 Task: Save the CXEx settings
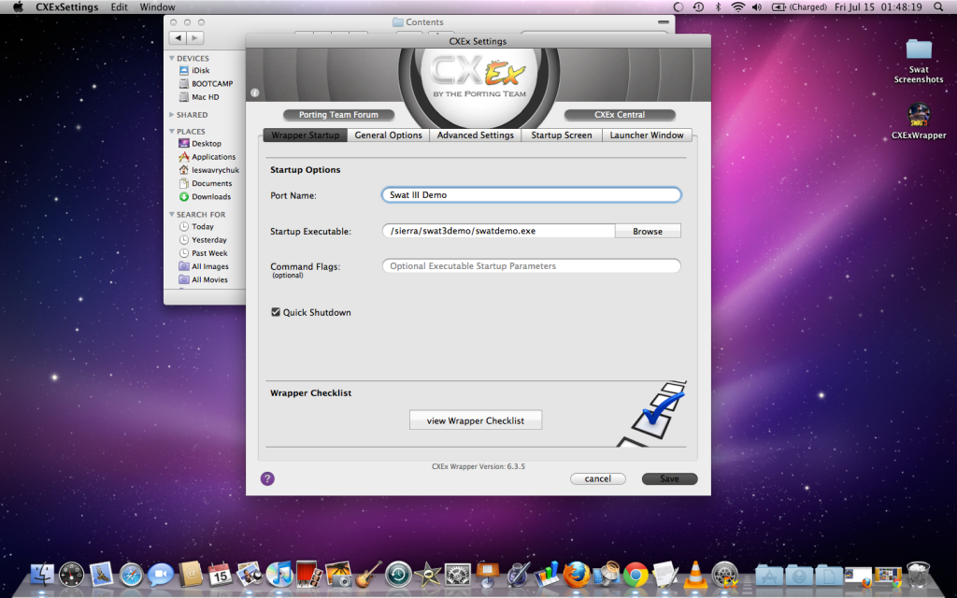(669, 479)
